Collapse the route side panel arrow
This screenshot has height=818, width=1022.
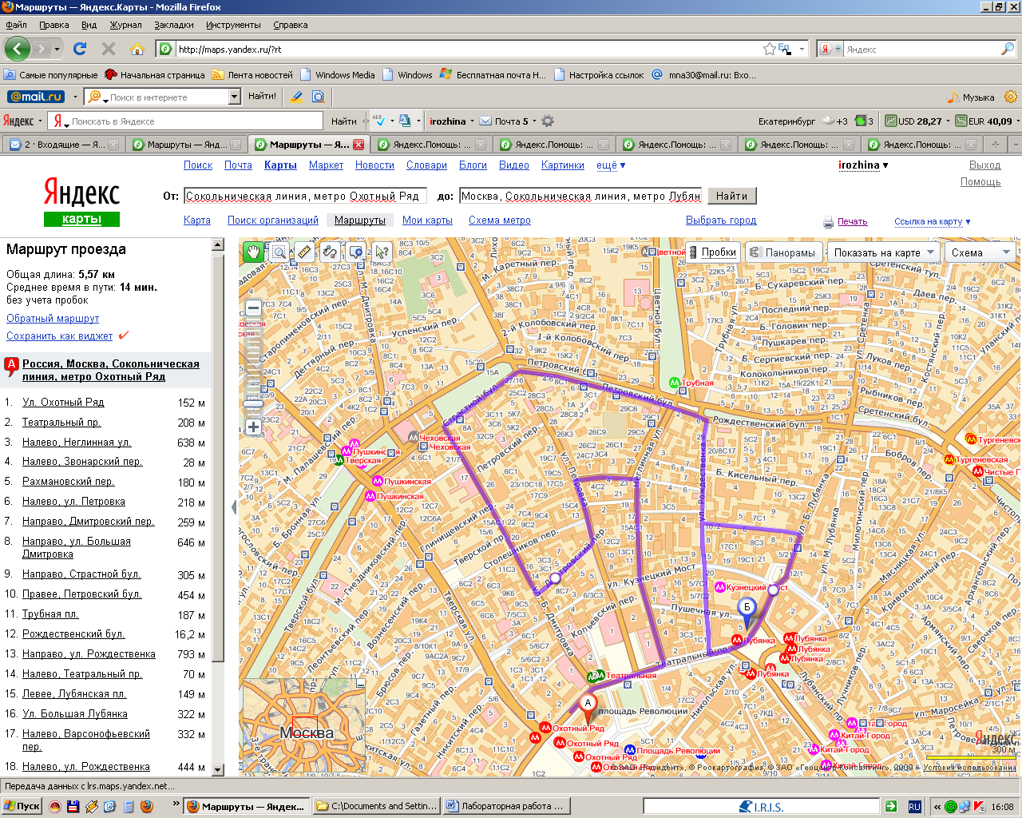[x=233, y=506]
